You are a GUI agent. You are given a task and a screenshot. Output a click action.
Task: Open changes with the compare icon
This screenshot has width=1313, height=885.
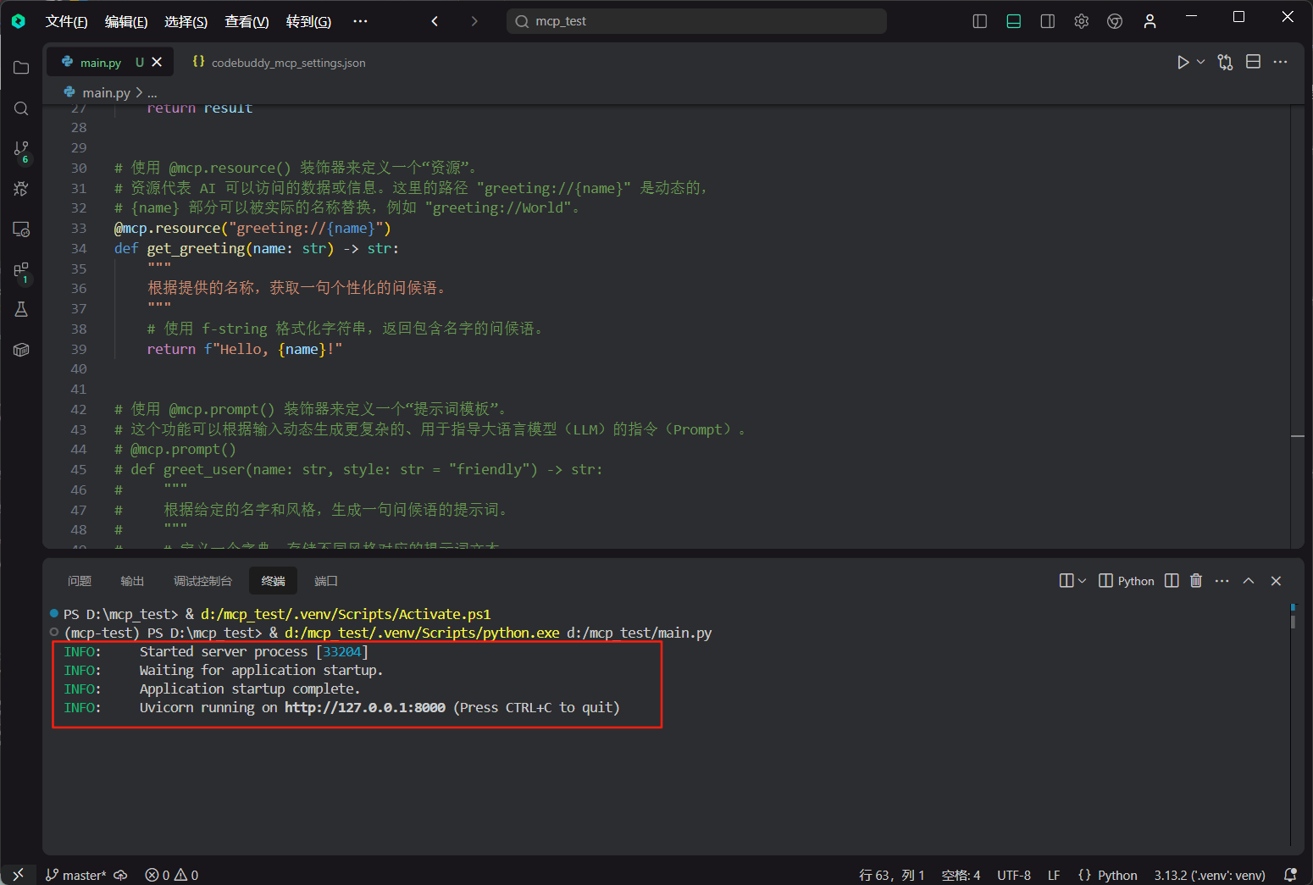point(1225,62)
